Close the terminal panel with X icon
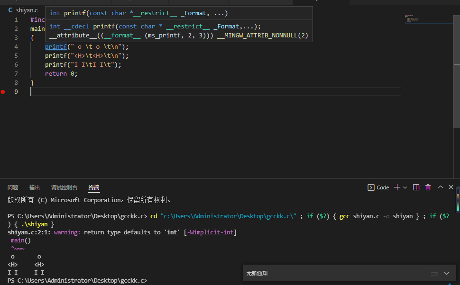This screenshot has width=460, height=285. (x=451, y=187)
